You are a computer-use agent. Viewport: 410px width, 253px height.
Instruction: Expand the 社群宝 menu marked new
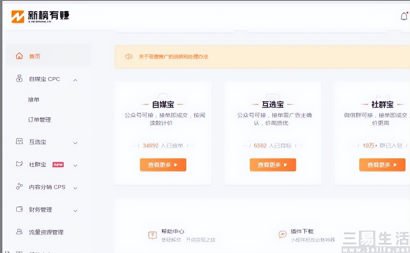pyautogui.click(x=75, y=165)
